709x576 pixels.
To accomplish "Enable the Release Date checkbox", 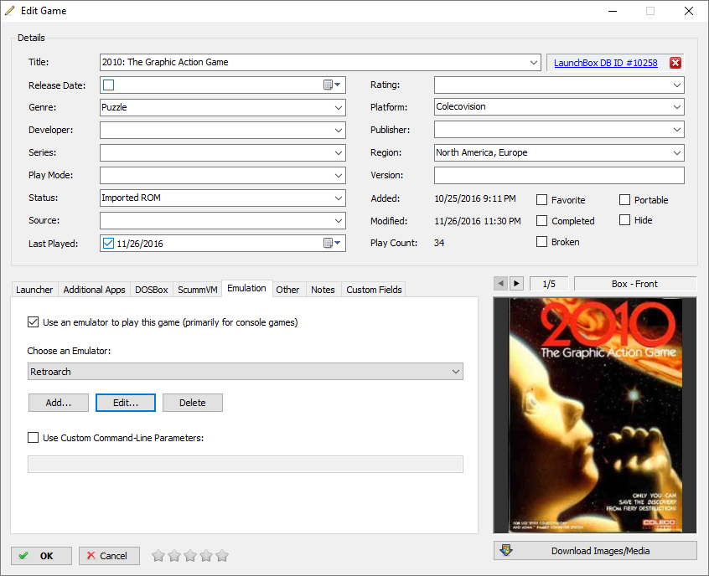I will click(x=108, y=85).
